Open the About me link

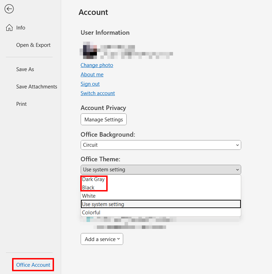[92, 75]
